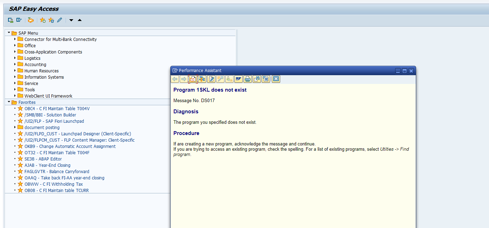Select /UI2/FLPD_CUST - Launchpad Designer favorite
The width and height of the screenshot is (489, 228).
pos(78,134)
